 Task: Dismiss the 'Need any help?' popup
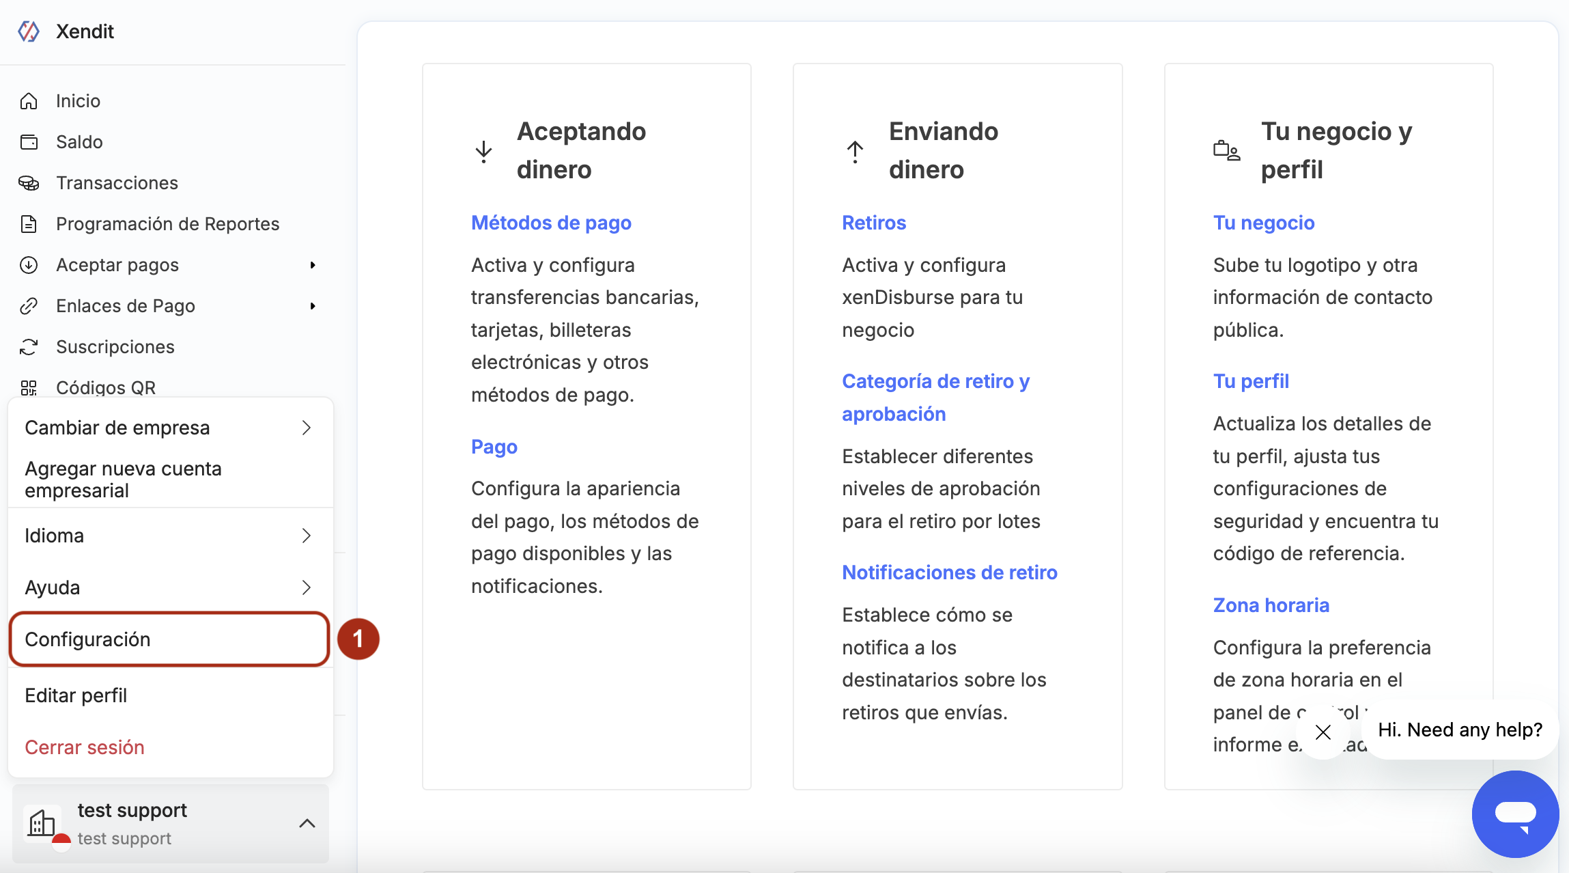(x=1323, y=732)
